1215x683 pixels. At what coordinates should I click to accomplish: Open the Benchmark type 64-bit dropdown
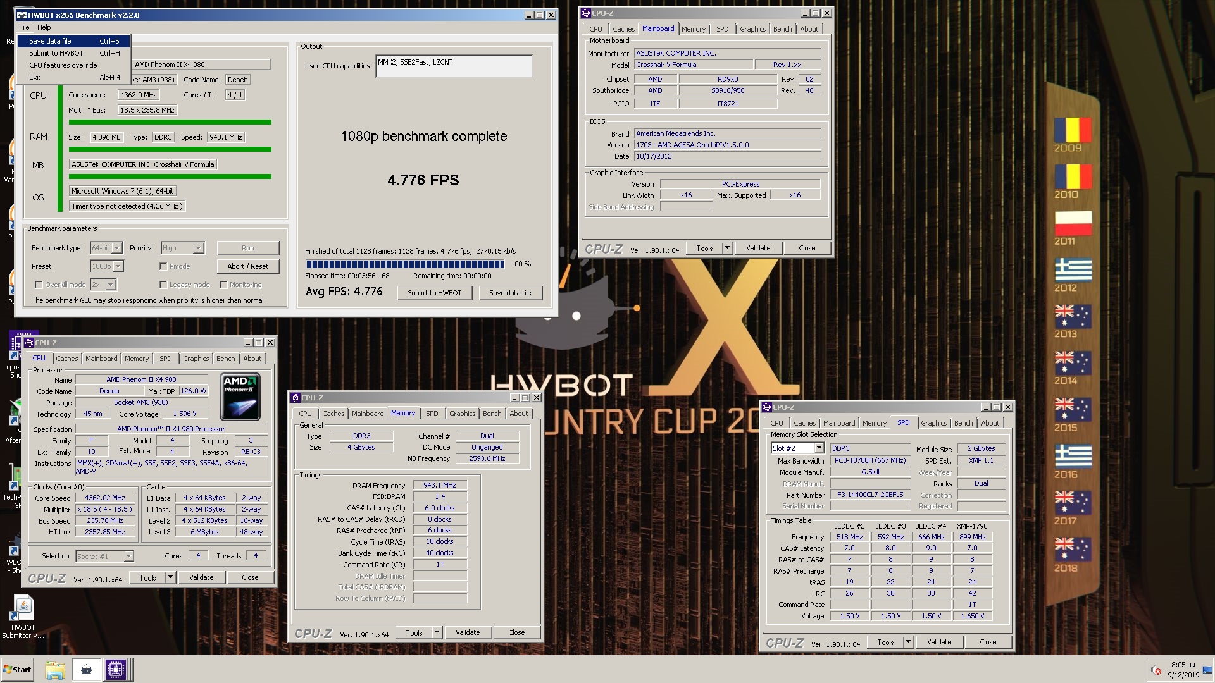106,248
